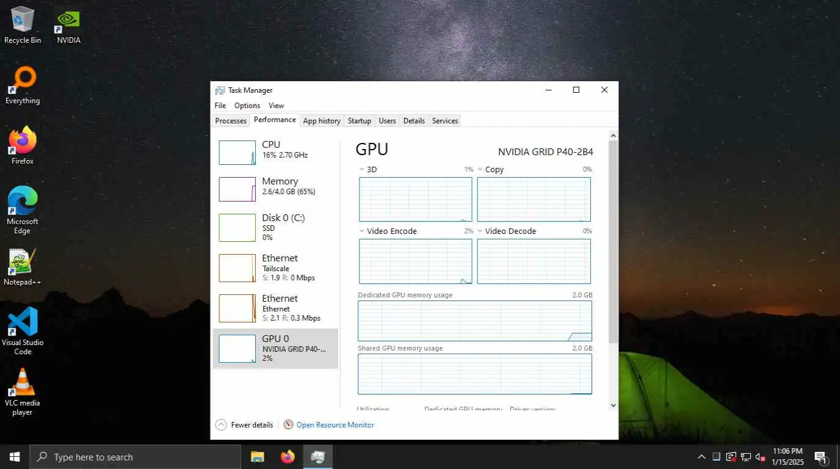The height and width of the screenshot is (469, 840).
Task: Switch to the Services tab
Action: [x=445, y=121]
